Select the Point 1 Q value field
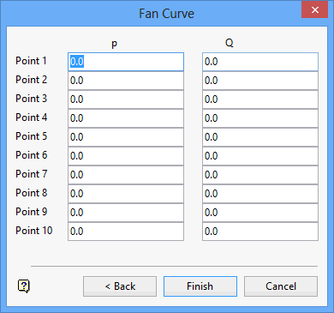This screenshot has height=313, width=334. pyautogui.click(x=260, y=62)
